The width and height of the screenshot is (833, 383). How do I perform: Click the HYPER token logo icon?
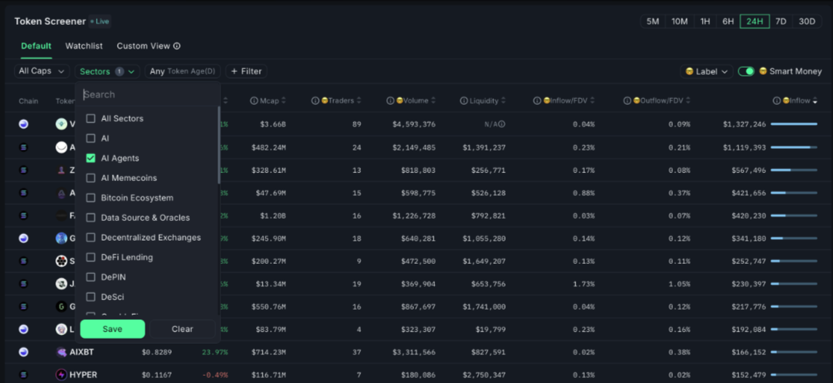62,375
